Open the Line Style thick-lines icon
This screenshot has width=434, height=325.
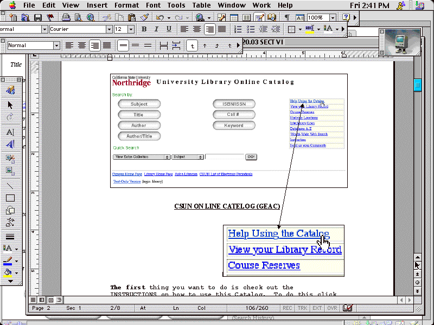[x=10, y=237]
